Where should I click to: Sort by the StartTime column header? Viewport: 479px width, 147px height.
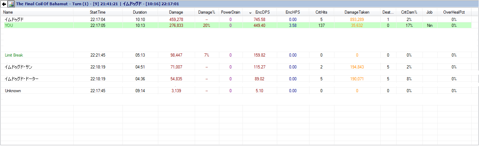(98, 12)
